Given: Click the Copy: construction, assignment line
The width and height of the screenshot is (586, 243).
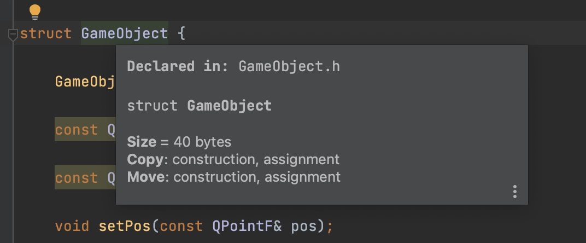Looking at the screenshot, I should (233, 159).
